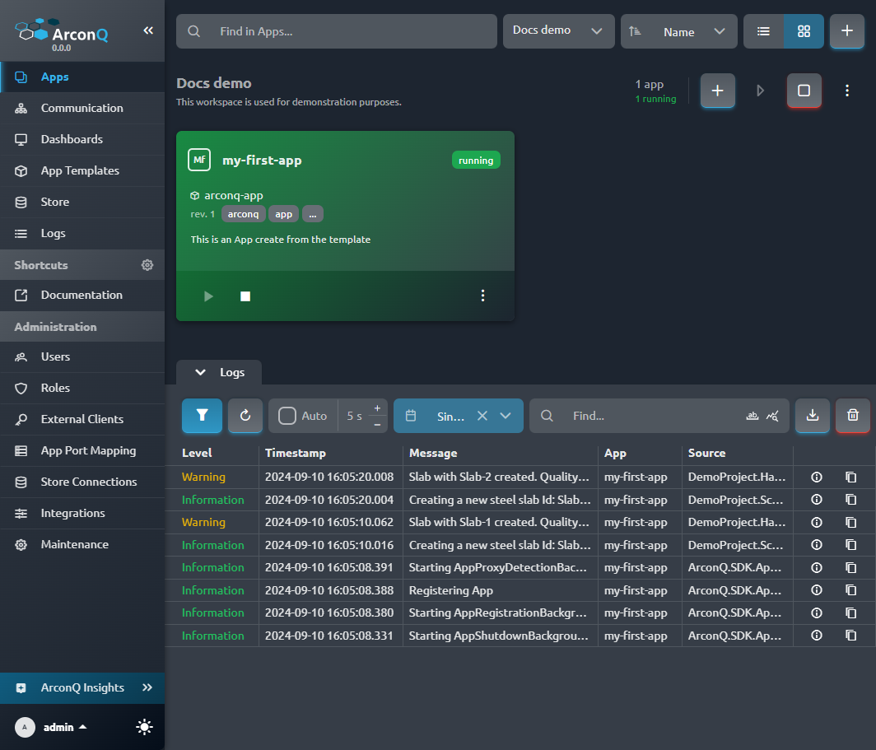Toggle the light/dark theme sun icon
The height and width of the screenshot is (750, 876).
pos(144,727)
